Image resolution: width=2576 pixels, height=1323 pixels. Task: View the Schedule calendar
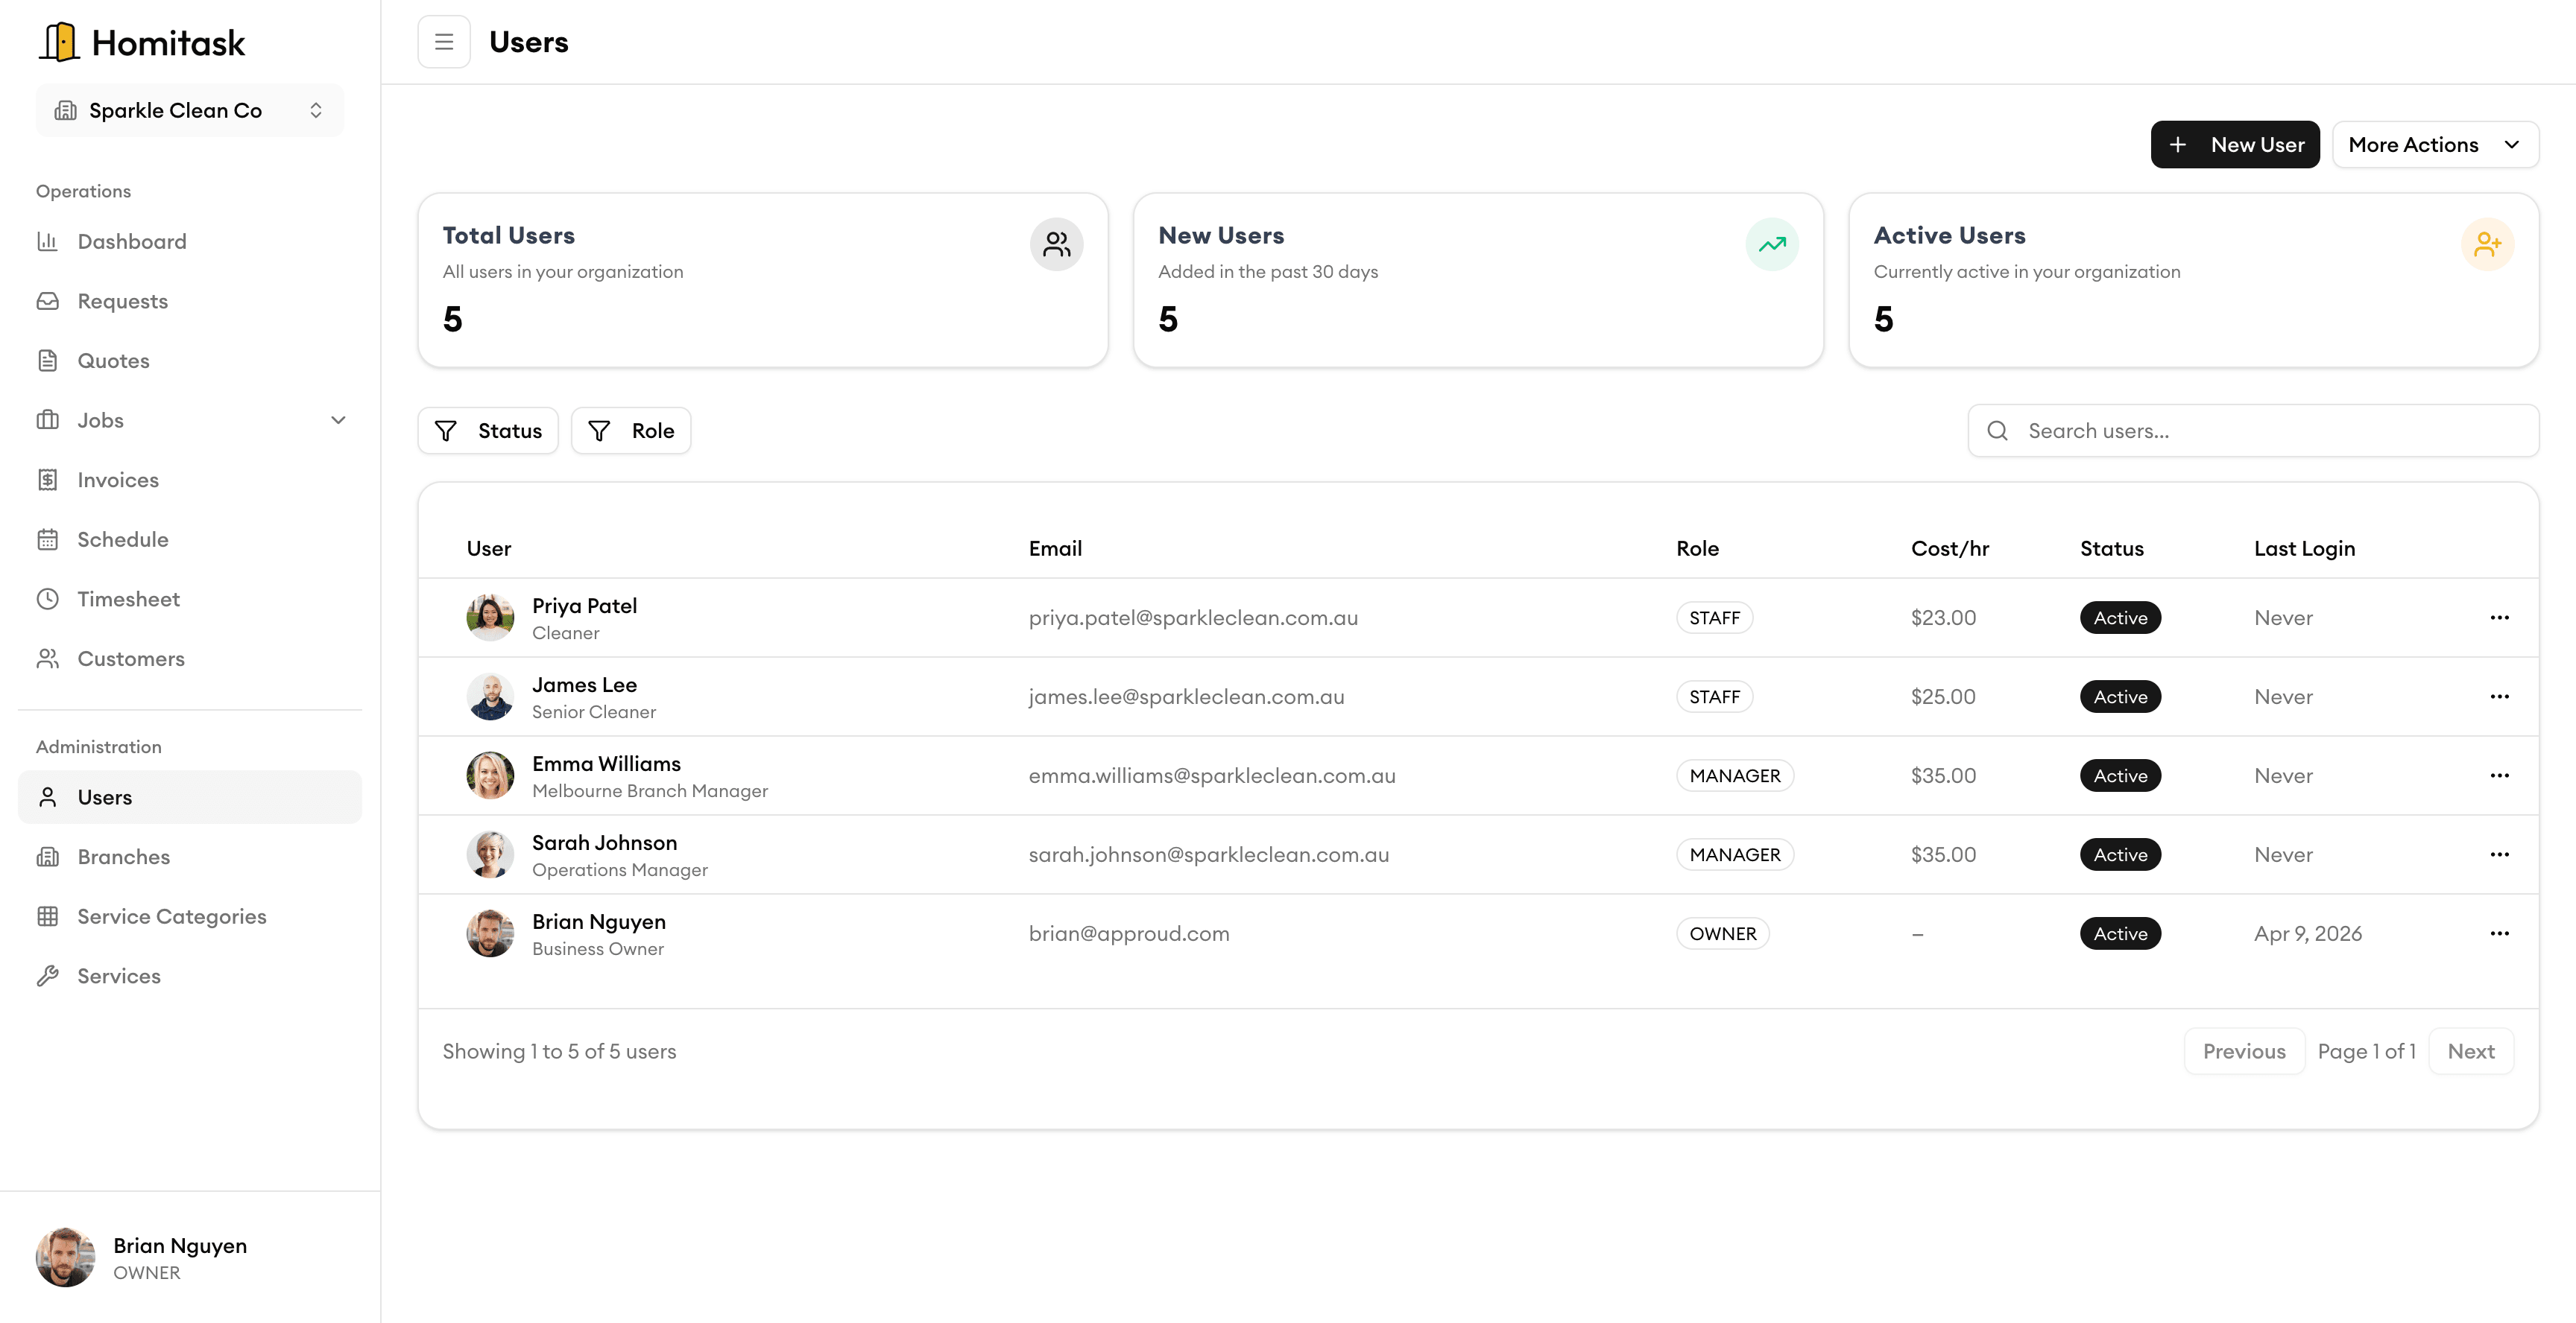click(123, 539)
